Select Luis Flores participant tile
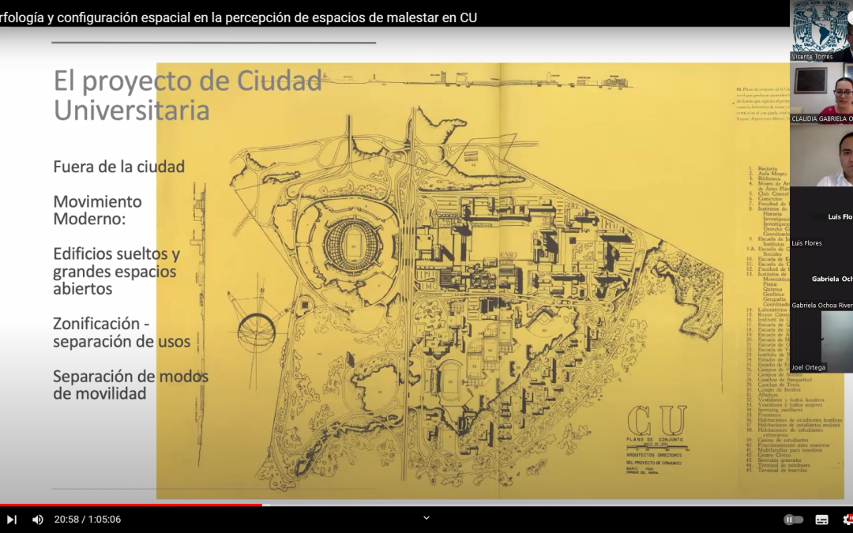The image size is (853, 533). pyautogui.click(x=821, y=217)
